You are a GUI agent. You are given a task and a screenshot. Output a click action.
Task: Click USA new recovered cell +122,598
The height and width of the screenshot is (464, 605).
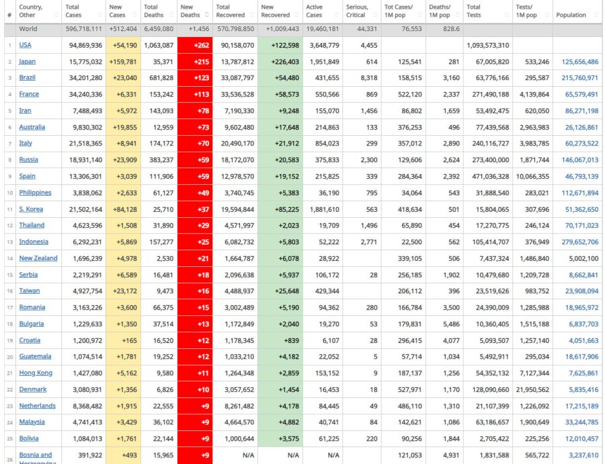pos(280,45)
